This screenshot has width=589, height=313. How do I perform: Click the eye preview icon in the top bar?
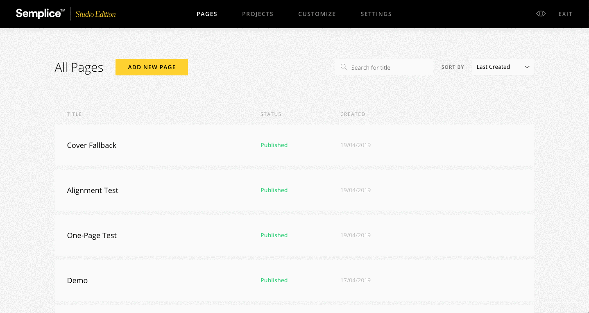click(541, 14)
